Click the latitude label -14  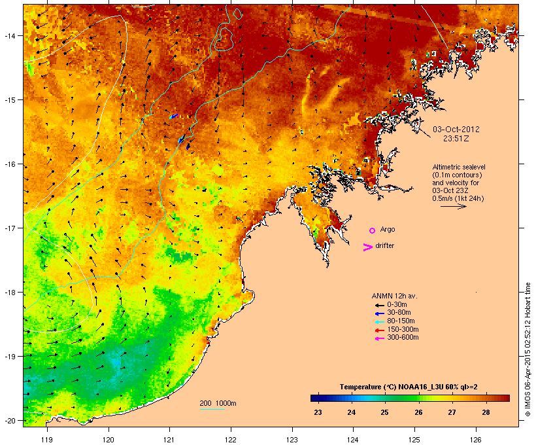[x=9, y=35]
